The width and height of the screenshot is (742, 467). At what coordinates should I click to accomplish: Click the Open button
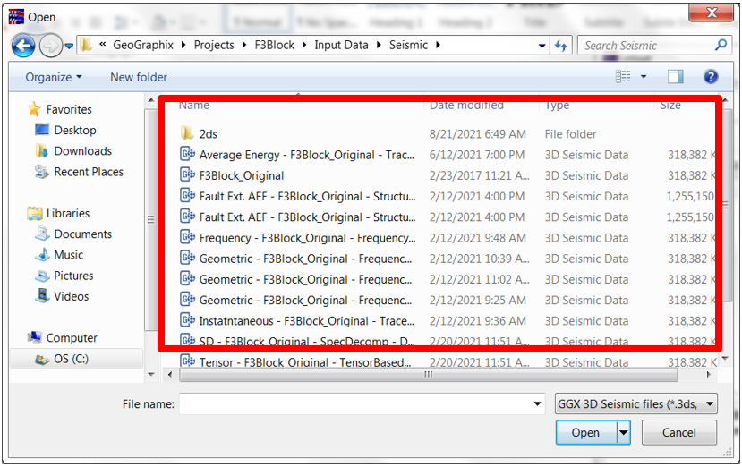586,432
